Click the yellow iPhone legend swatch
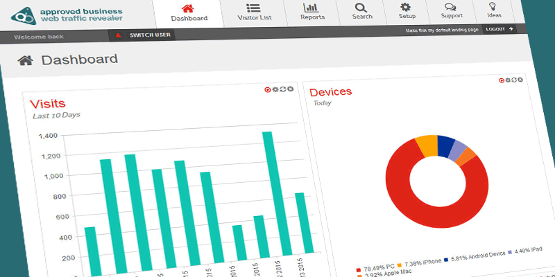The image size is (555, 277). click(x=400, y=265)
